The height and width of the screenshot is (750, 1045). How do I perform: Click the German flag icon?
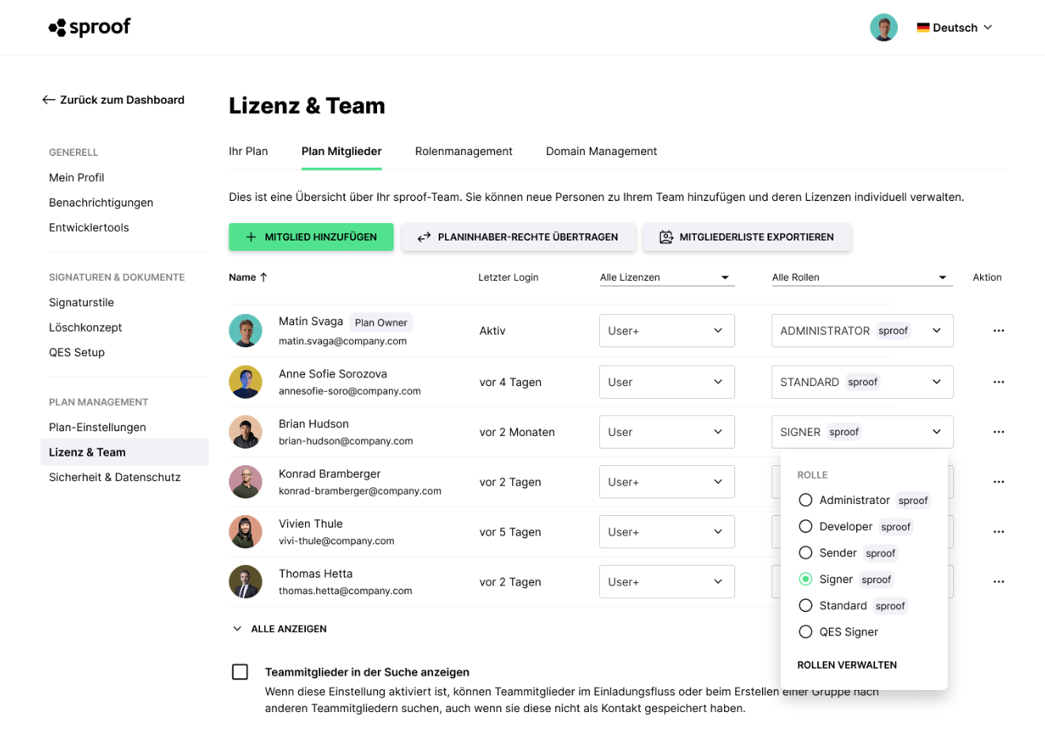(922, 28)
